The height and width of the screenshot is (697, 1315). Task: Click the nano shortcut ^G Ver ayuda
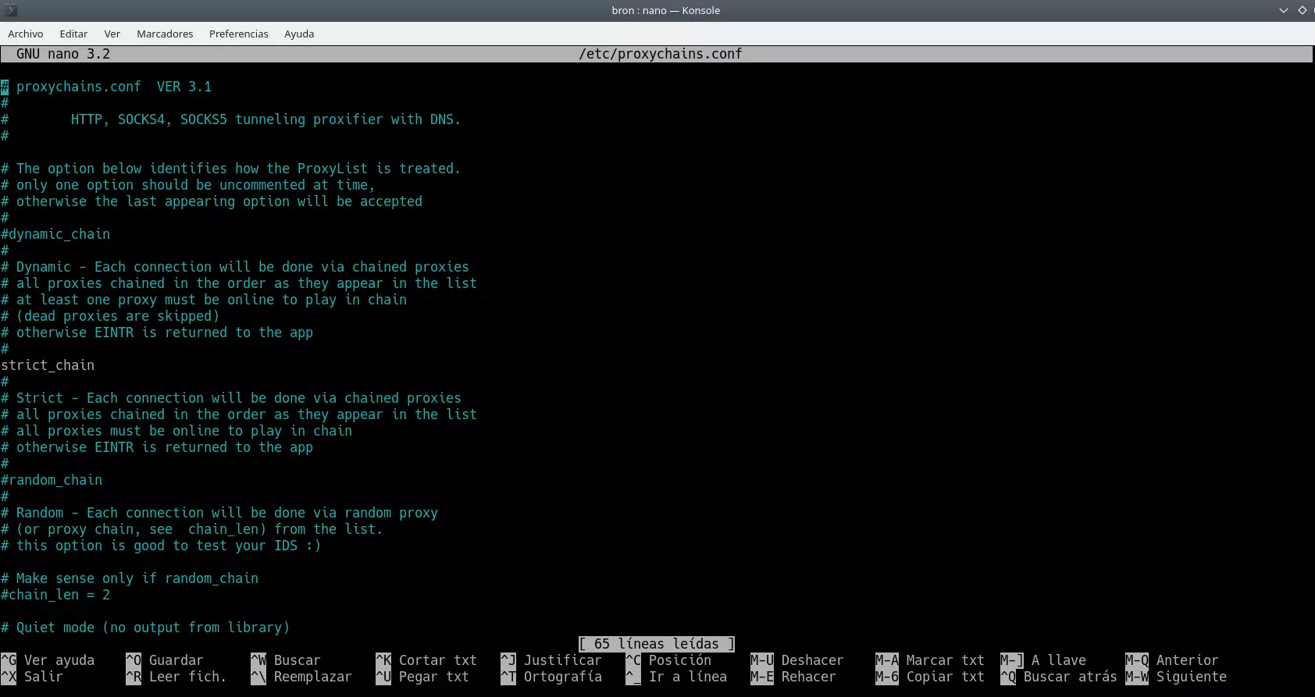coord(48,660)
